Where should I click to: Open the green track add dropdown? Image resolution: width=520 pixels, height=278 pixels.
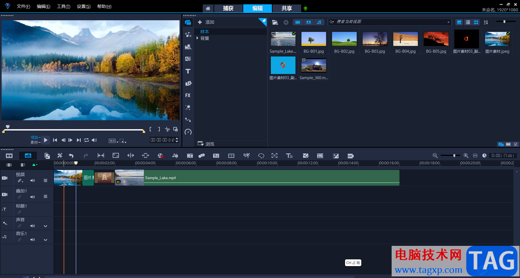click(35, 165)
